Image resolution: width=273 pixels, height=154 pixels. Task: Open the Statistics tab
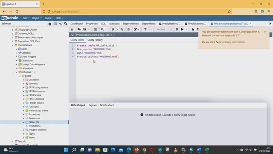[114, 24]
